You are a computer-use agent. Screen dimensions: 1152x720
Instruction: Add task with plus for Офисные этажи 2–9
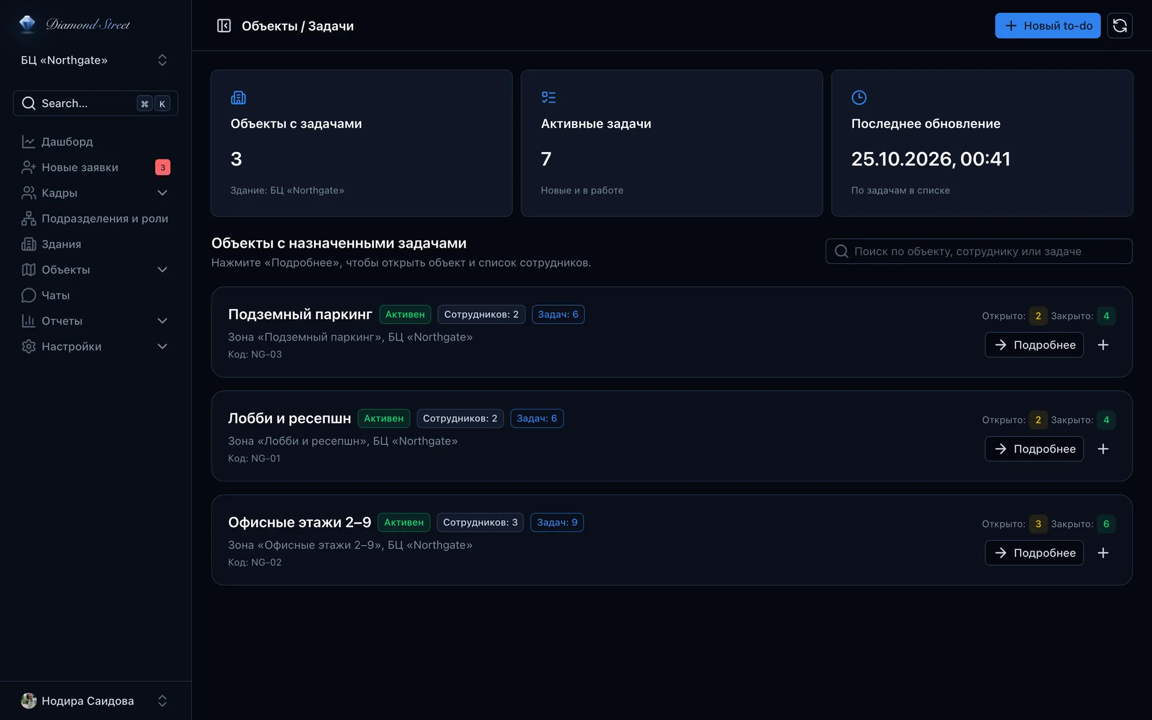1103,553
